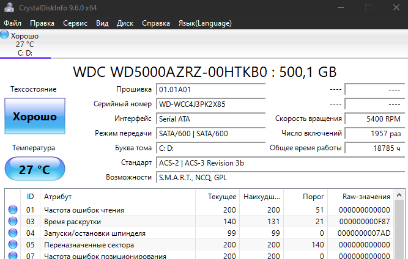Screen dimensions: 408x259
Task: Select row Частота ошибок чтения
Action: pos(199,210)
